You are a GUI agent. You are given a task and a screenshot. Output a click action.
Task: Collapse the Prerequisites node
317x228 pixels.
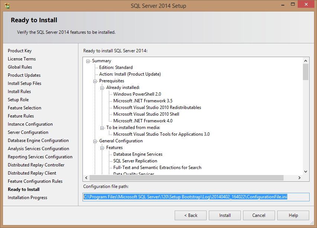pyautogui.click(x=95, y=81)
